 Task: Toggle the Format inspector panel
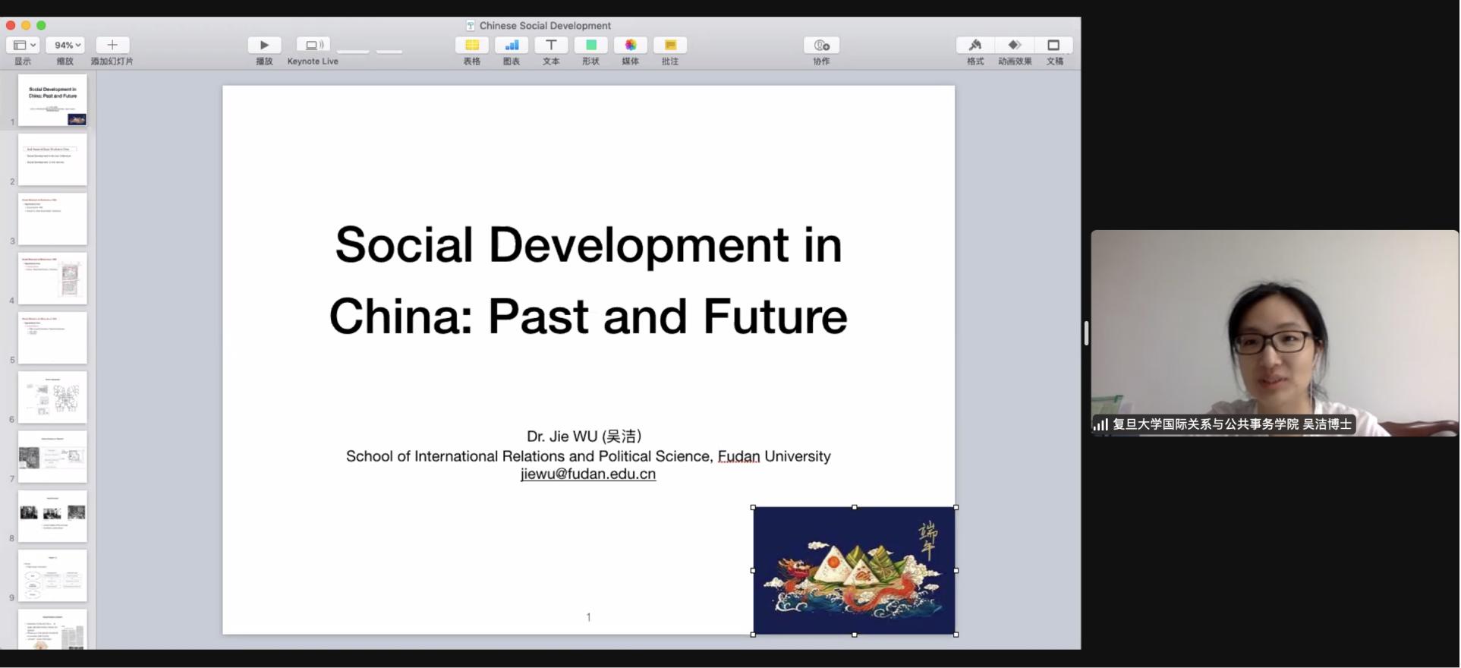[975, 46]
